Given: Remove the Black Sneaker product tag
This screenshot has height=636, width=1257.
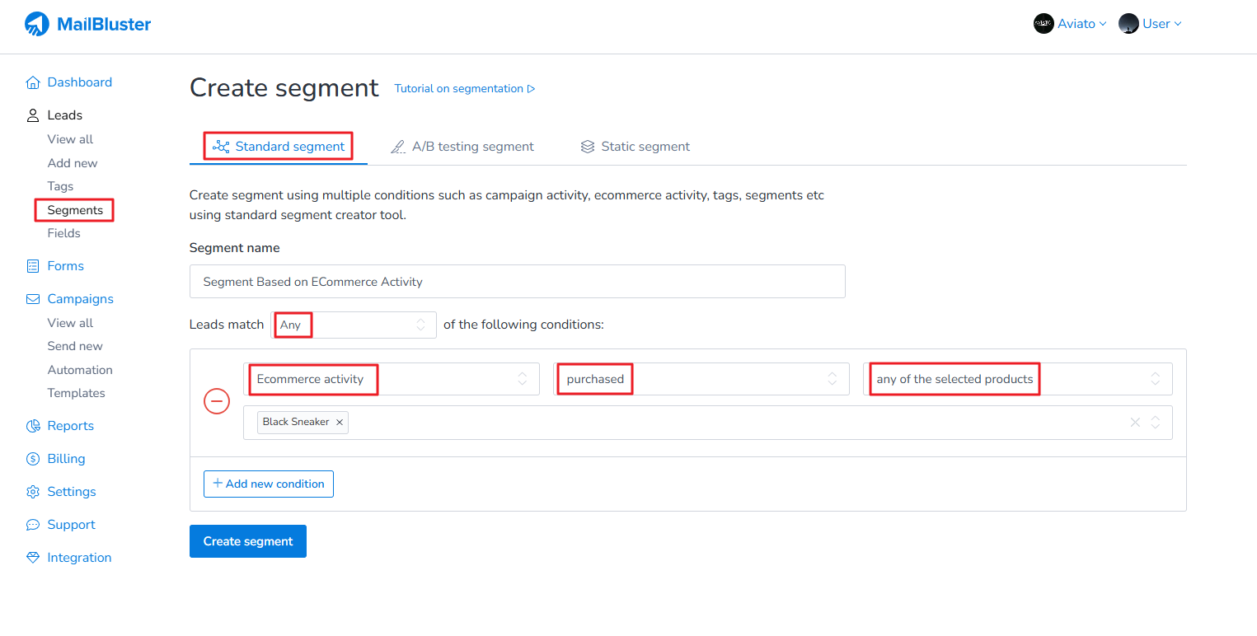Looking at the screenshot, I should [x=340, y=422].
